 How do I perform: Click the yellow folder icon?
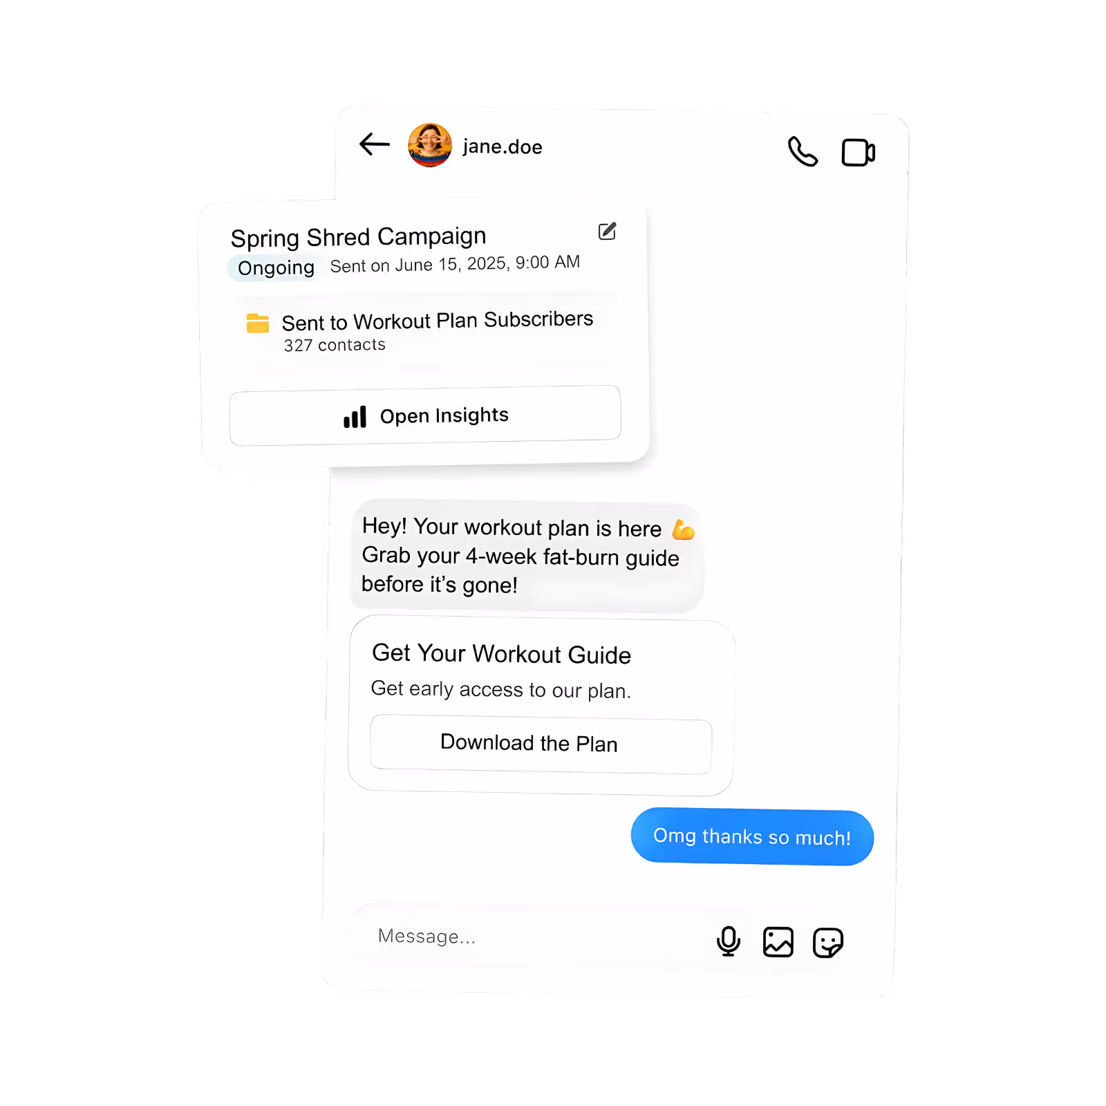[x=258, y=323]
